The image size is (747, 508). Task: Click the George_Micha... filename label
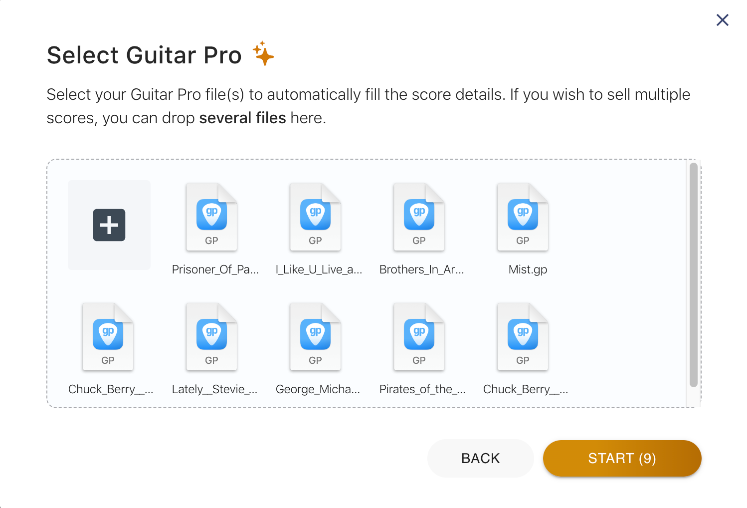[318, 389]
